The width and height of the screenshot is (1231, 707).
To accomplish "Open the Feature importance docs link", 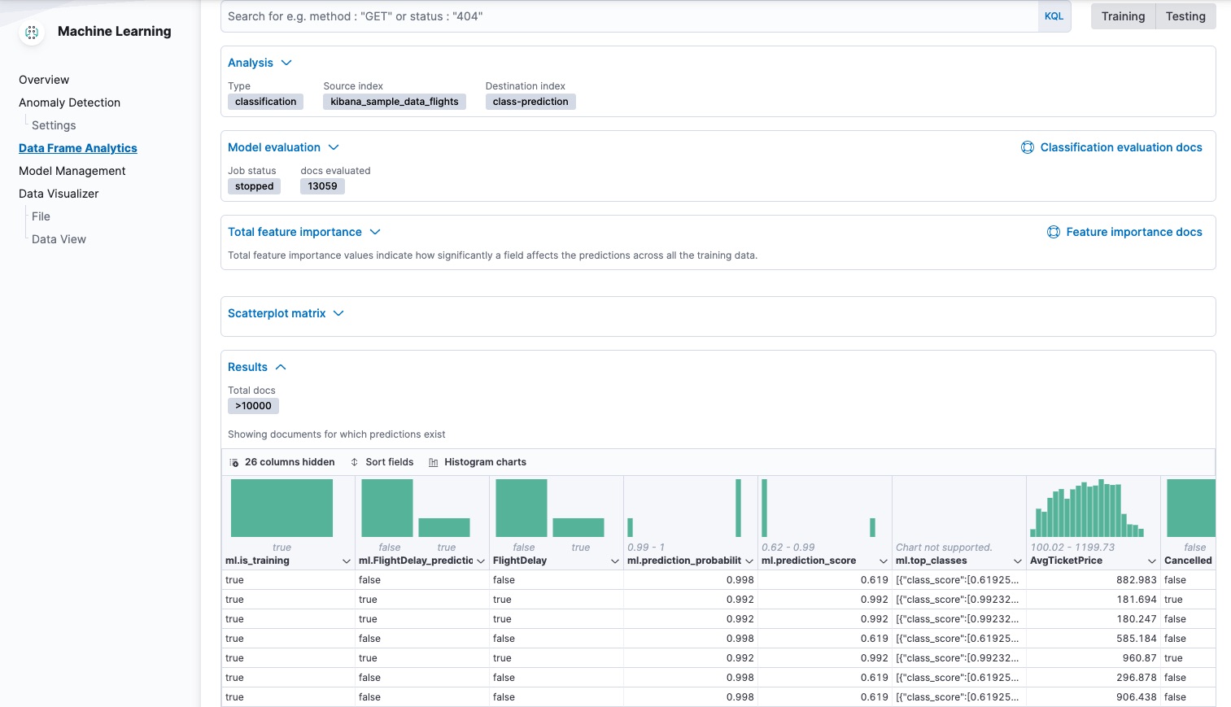I will (1133, 232).
